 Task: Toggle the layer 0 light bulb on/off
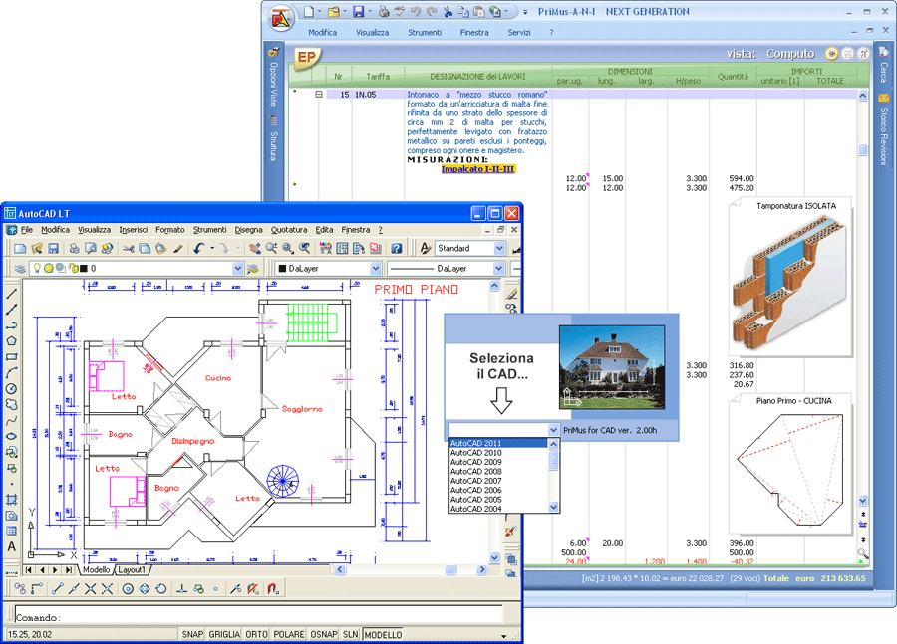37,268
